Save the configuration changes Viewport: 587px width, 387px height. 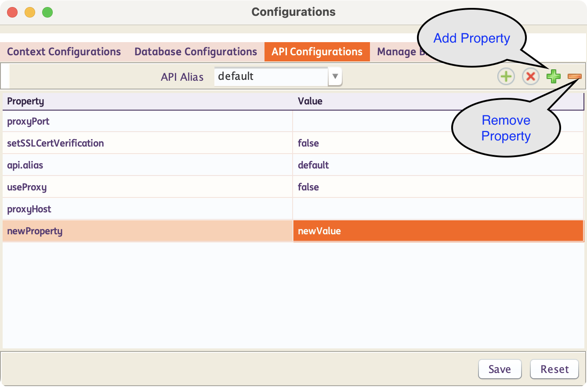[x=500, y=369]
